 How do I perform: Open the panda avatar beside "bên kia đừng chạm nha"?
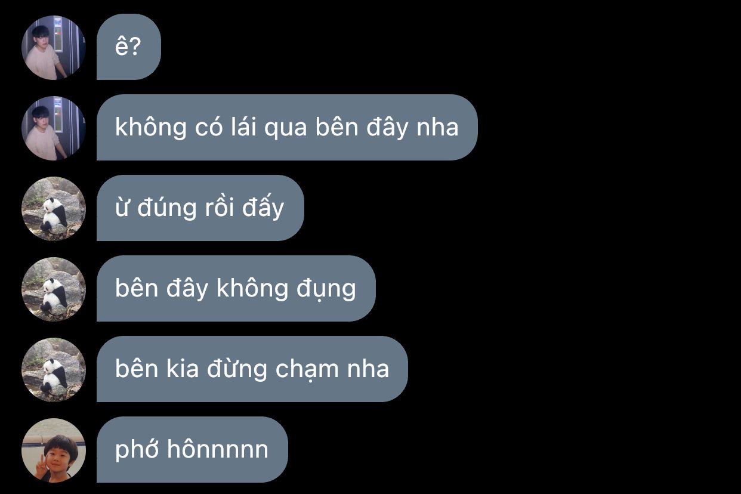pyautogui.click(x=54, y=370)
